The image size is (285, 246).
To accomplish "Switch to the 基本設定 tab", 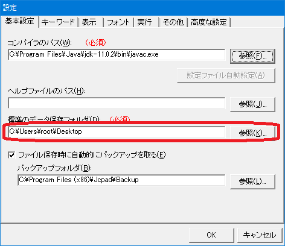I will coord(20,22).
